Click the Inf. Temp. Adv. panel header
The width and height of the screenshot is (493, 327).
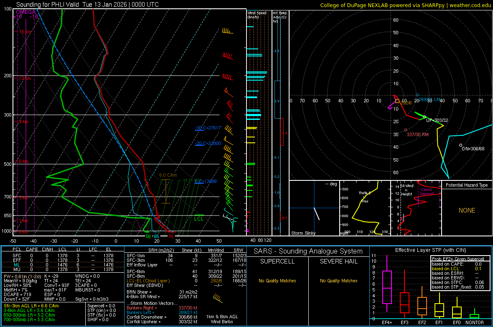pos(280,17)
